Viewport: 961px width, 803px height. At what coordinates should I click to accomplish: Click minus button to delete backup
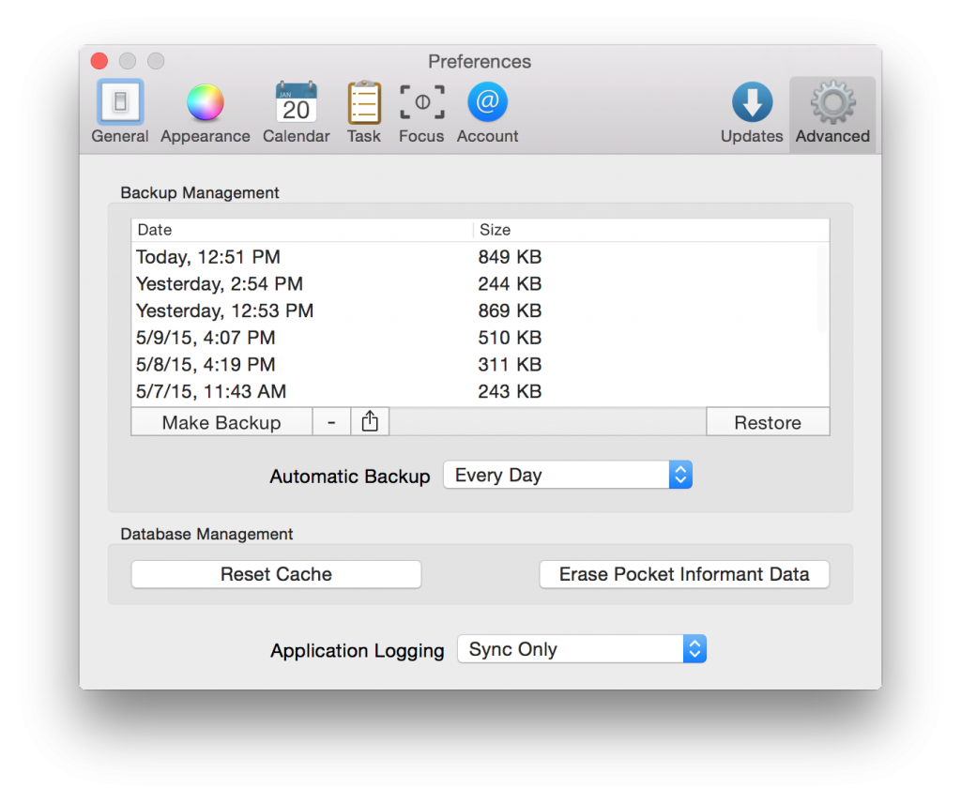331,422
